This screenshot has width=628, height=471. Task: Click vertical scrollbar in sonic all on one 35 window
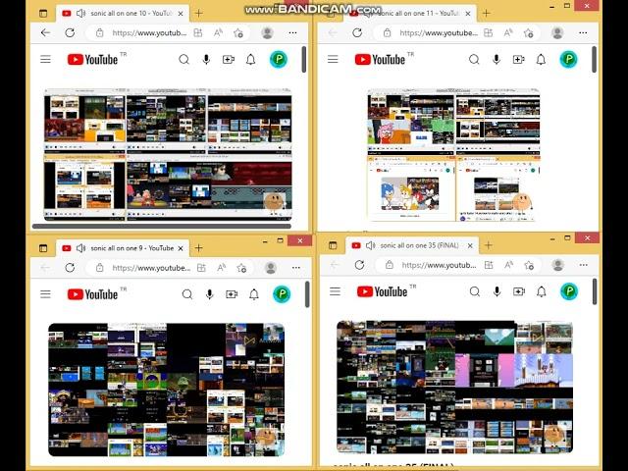coord(595,291)
